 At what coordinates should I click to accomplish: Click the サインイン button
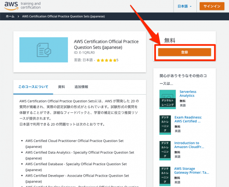pos(212,6)
